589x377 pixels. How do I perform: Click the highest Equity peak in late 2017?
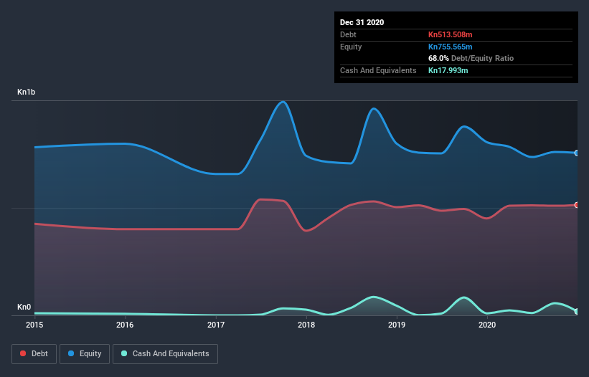click(283, 102)
